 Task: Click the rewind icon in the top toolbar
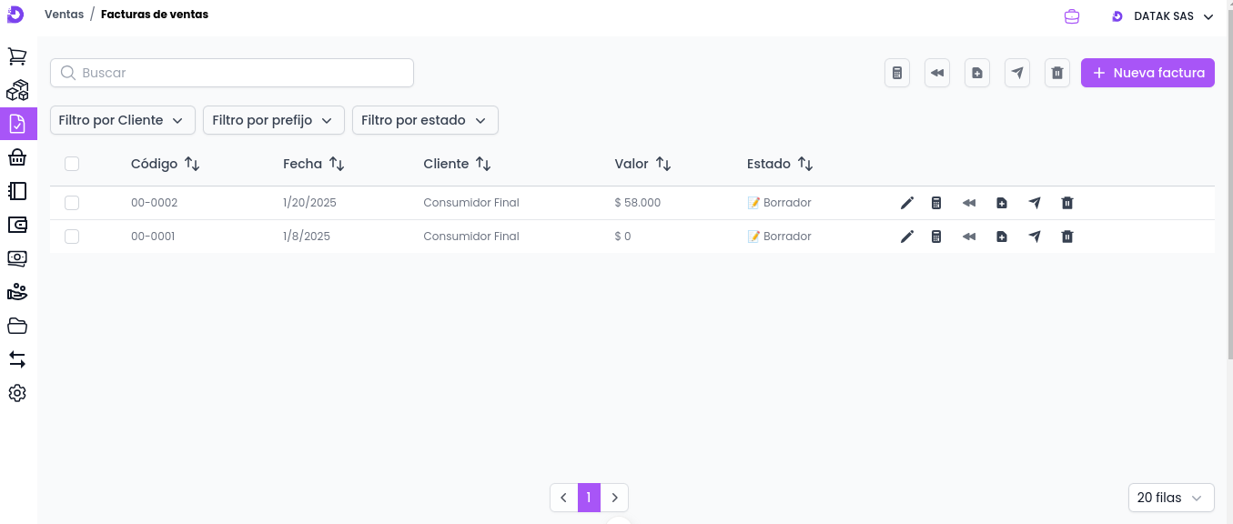coord(937,73)
